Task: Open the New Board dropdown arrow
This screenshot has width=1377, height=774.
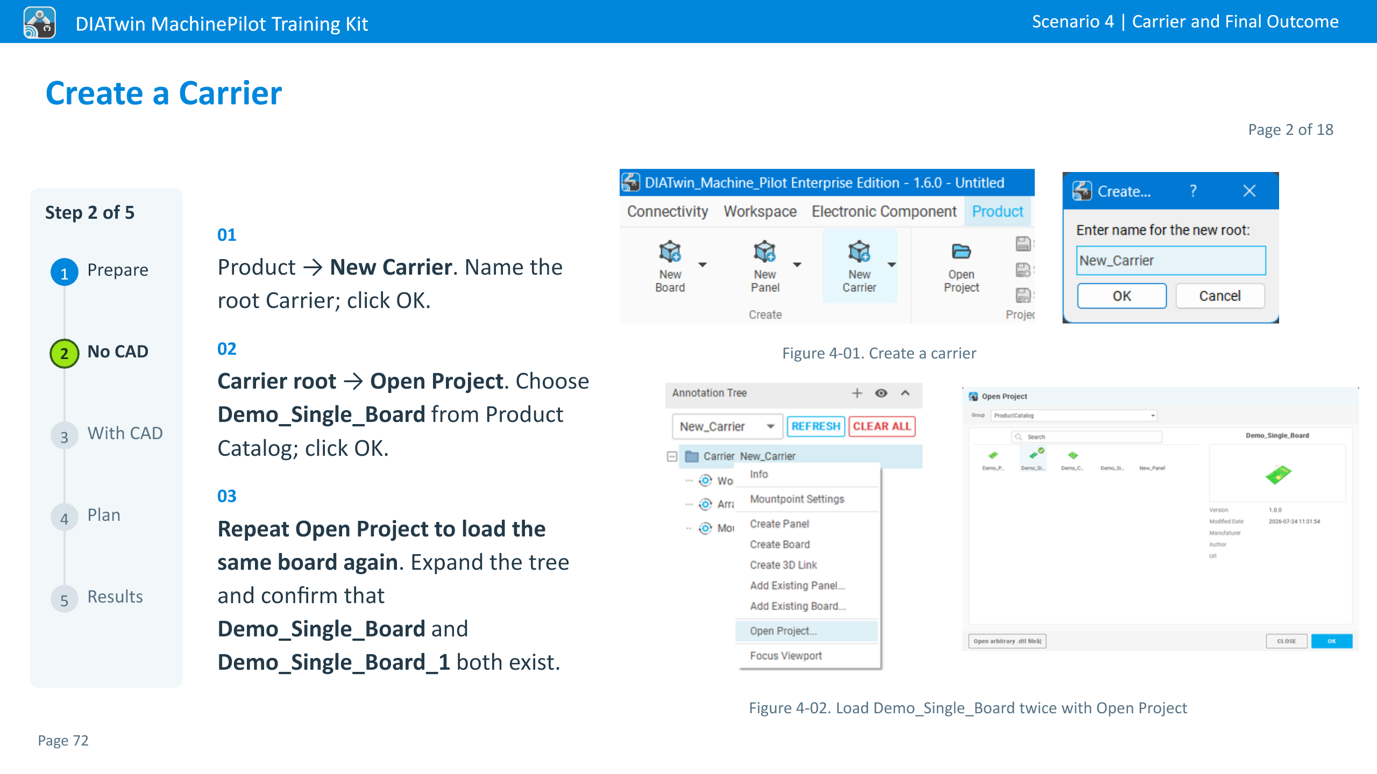Action: point(702,264)
